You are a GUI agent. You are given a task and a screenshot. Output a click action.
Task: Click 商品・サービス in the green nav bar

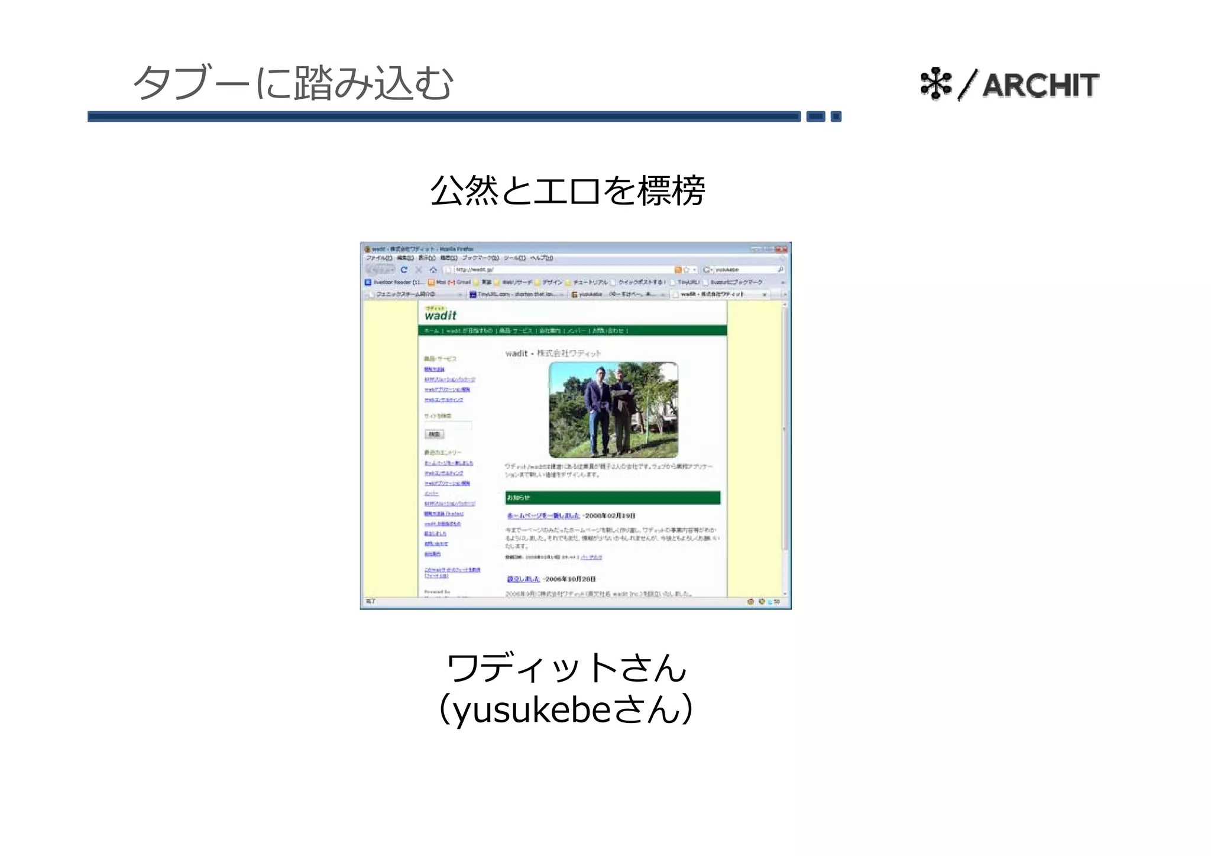click(516, 330)
